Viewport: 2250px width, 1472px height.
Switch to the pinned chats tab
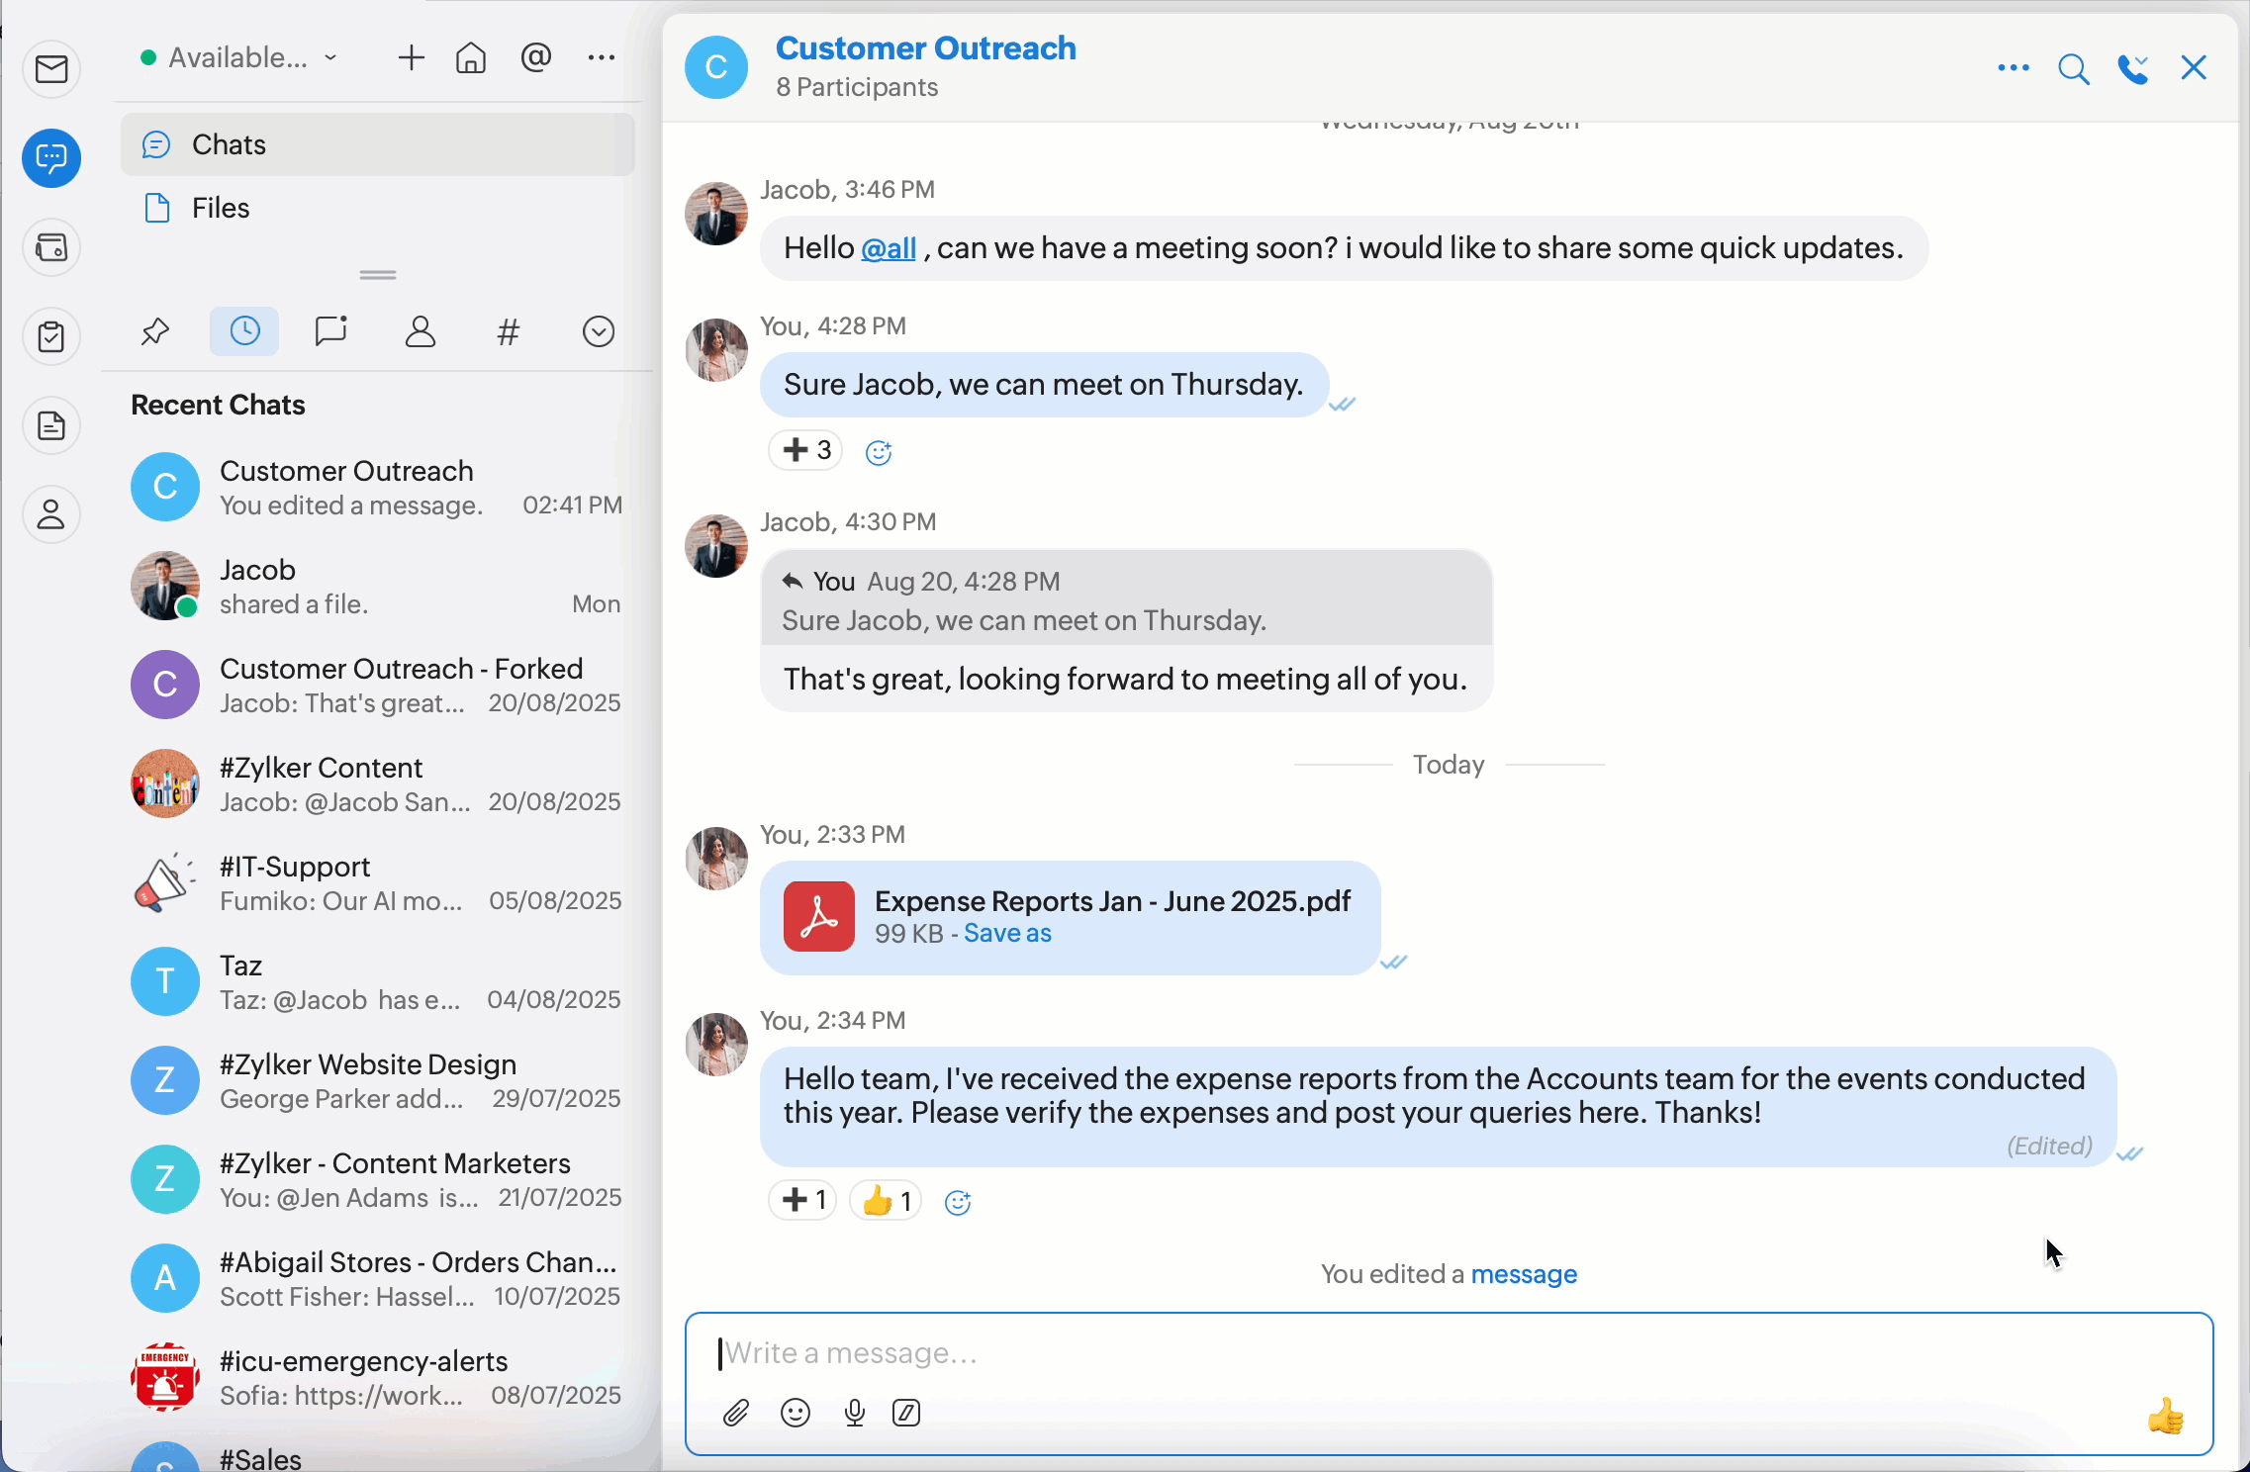click(155, 331)
